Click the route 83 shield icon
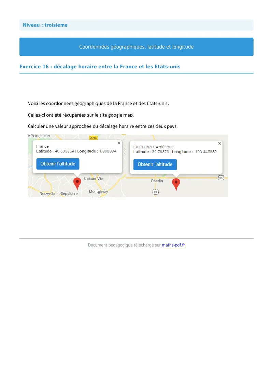The width and height of the screenshot is (273, 387). coord(155,192)
